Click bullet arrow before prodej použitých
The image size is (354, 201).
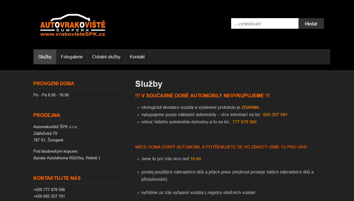coord(138,173)
